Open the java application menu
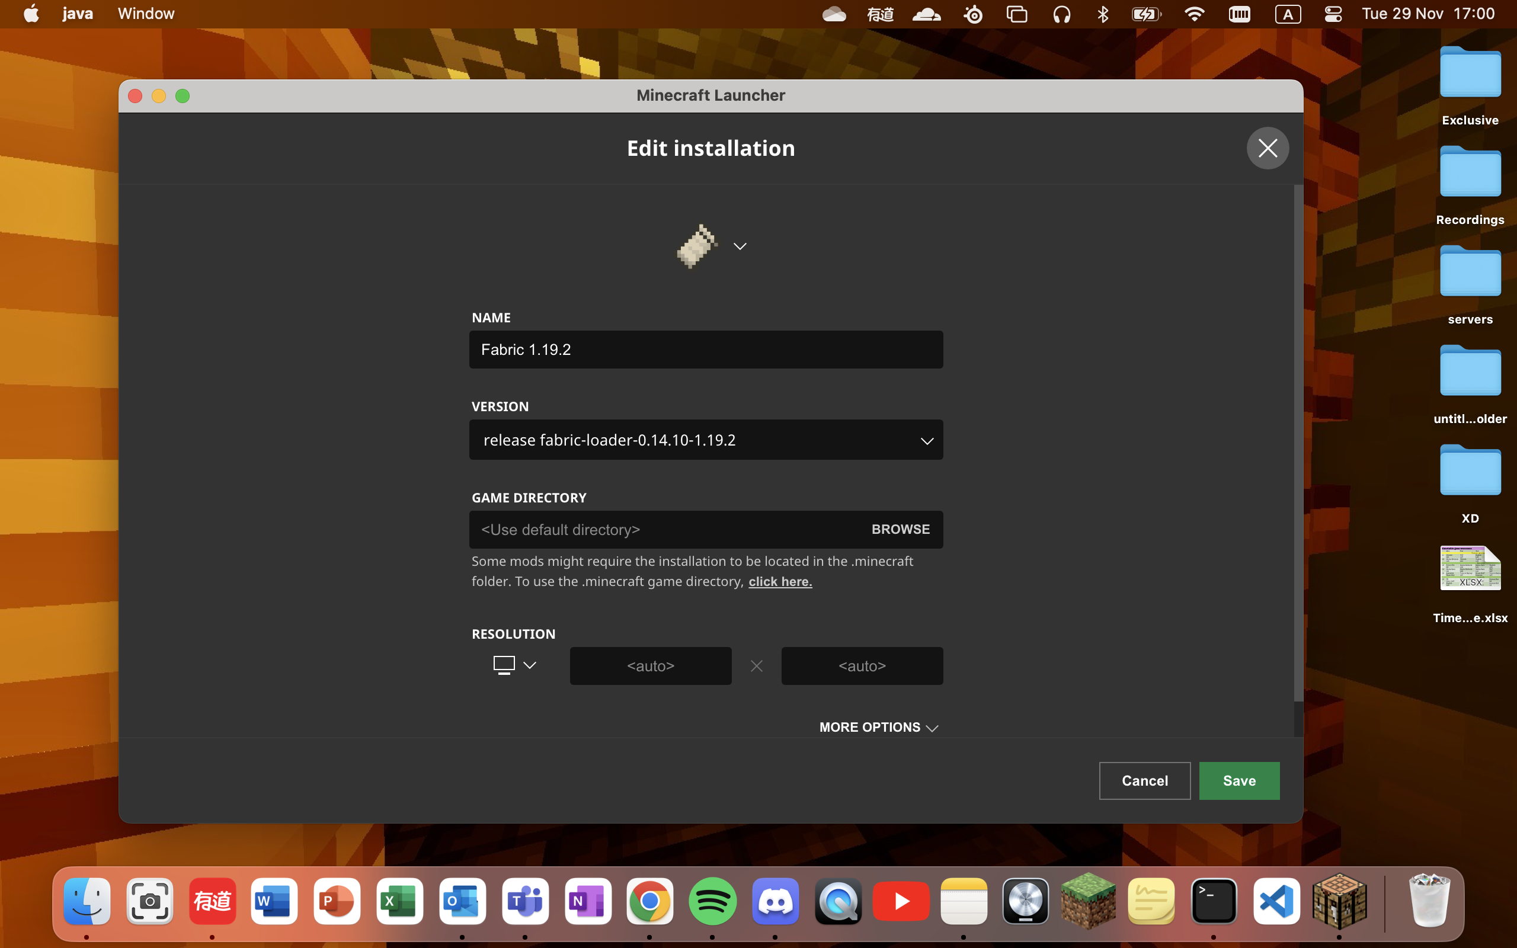Image resolution: width=1517 pixels, height=948 pixels. click(78, 14)
